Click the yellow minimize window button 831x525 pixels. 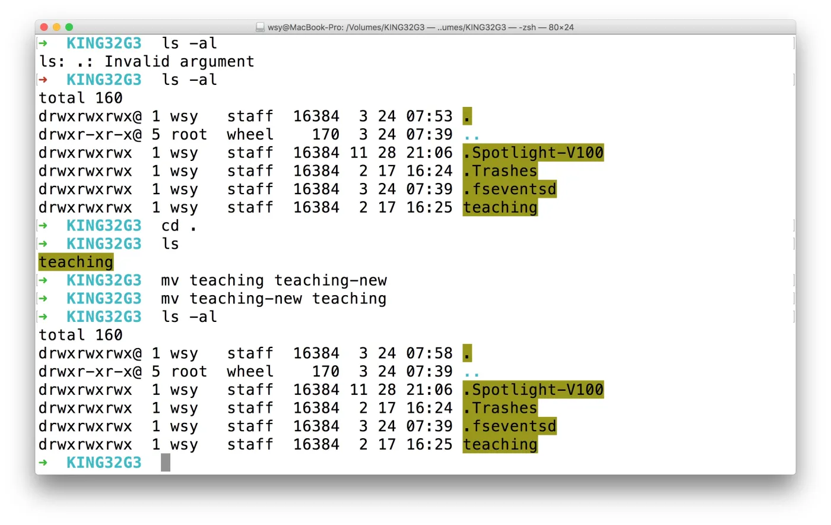point(56,27)
